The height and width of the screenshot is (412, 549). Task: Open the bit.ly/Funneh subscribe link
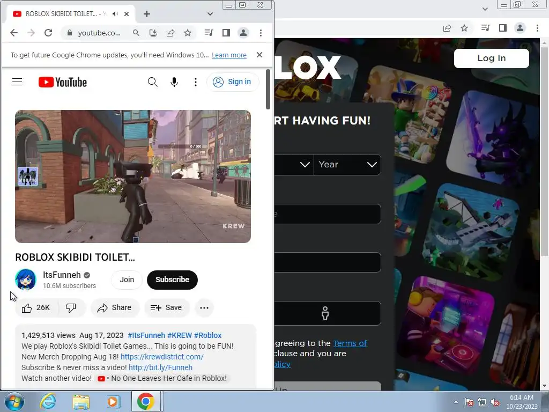[x=160, y=367]
